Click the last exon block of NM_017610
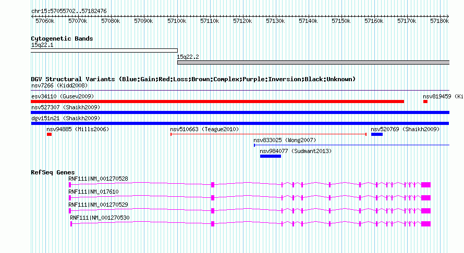This screenshot has height=253, width=464. [426, 198]
